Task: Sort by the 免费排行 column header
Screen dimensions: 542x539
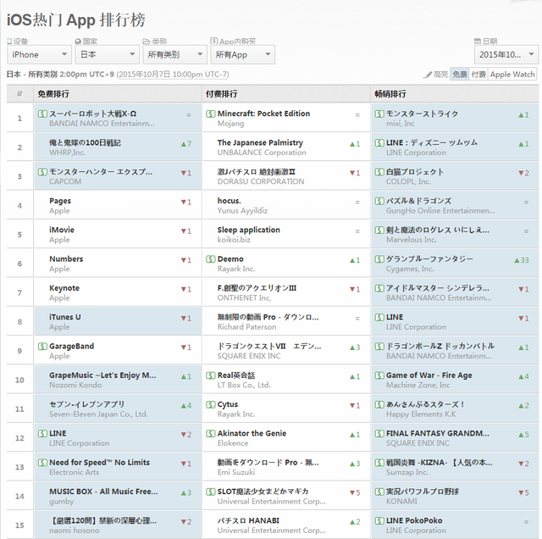Action: coord(53,93)
